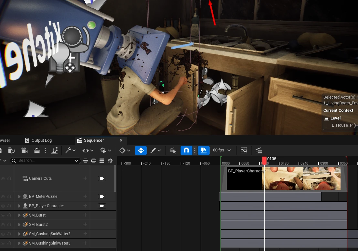
Task: Click the three-bar track layout icon
Action: 102,161
